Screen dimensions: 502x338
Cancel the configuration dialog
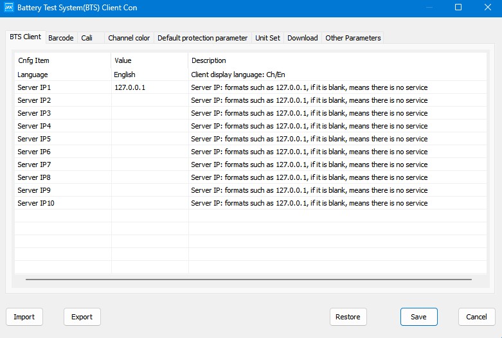click(x=476, y=317)
